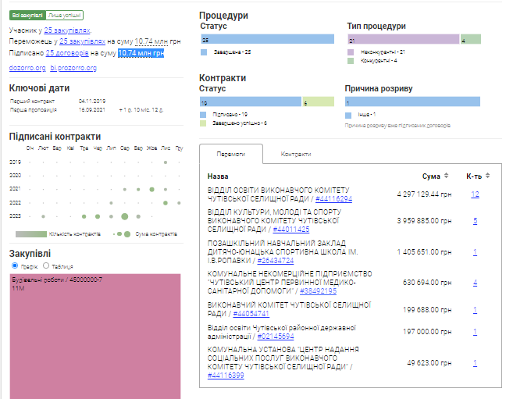This screenshot has height=399, width=506.
Task: Open contract count 12 for Відділ освіти
Action: pos(475,194)
